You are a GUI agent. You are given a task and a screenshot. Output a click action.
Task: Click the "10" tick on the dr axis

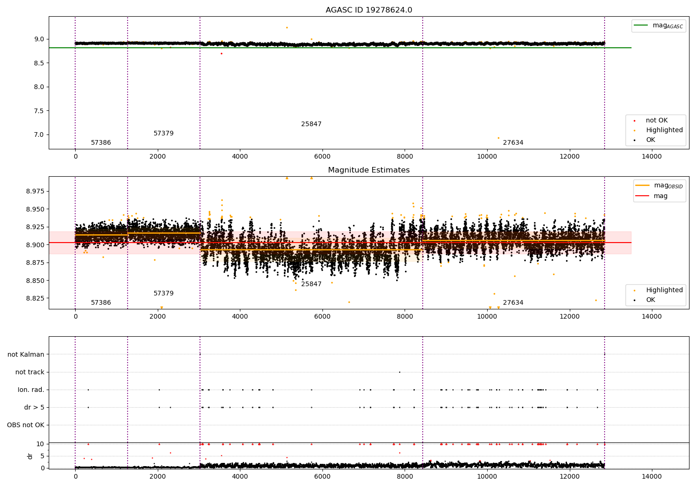tap(40, 444)
